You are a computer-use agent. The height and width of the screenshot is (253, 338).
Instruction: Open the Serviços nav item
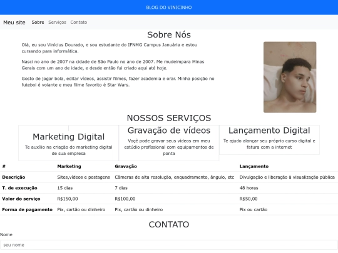pyautogui.click(x=57, y=22)
